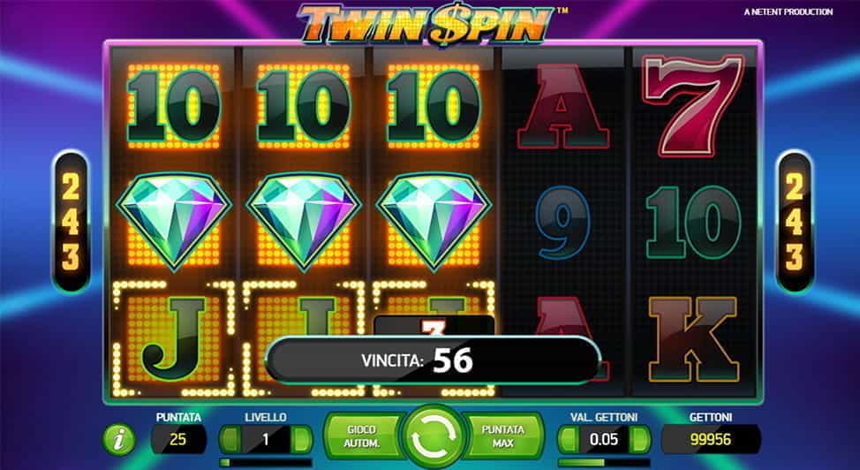
Task: Click the diamond on third reel
Action: [434, 221]
